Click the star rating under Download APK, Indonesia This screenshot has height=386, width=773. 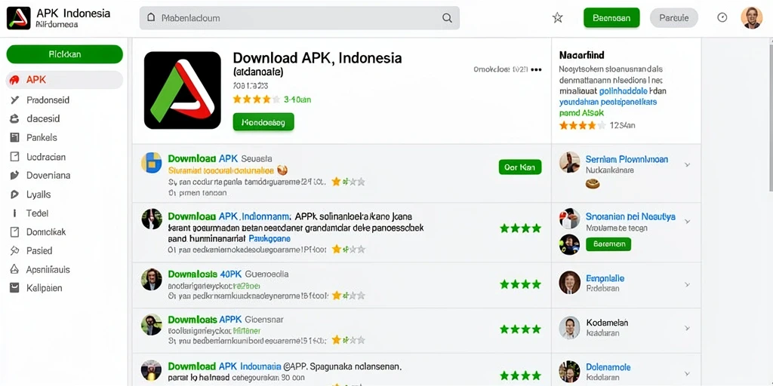257,100
